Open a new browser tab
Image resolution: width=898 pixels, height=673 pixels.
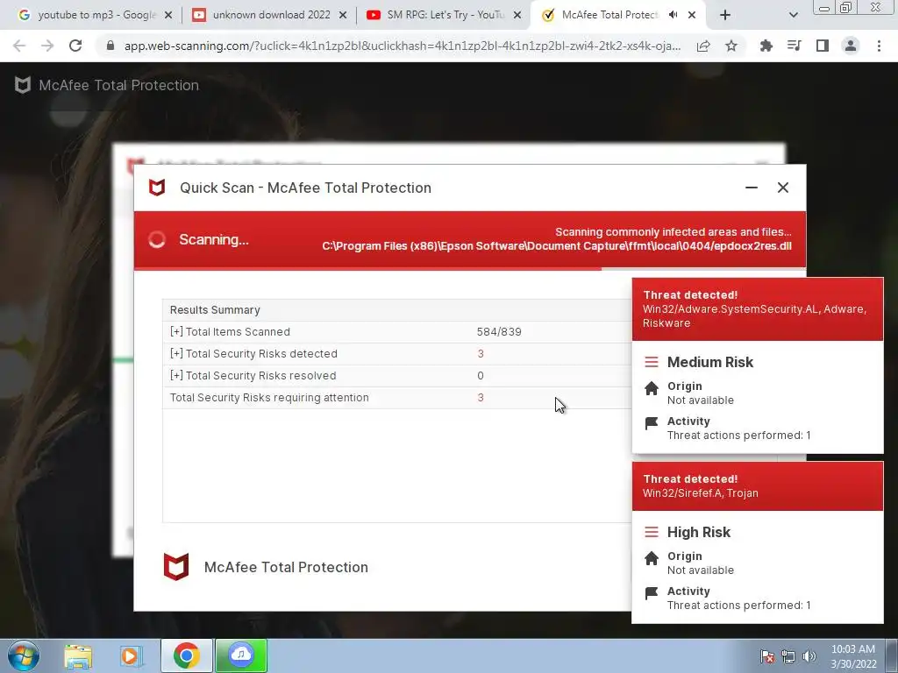tap(725, 15)
